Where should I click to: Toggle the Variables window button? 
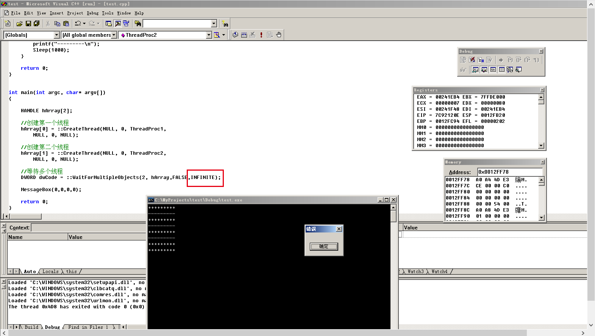point(484,70)
